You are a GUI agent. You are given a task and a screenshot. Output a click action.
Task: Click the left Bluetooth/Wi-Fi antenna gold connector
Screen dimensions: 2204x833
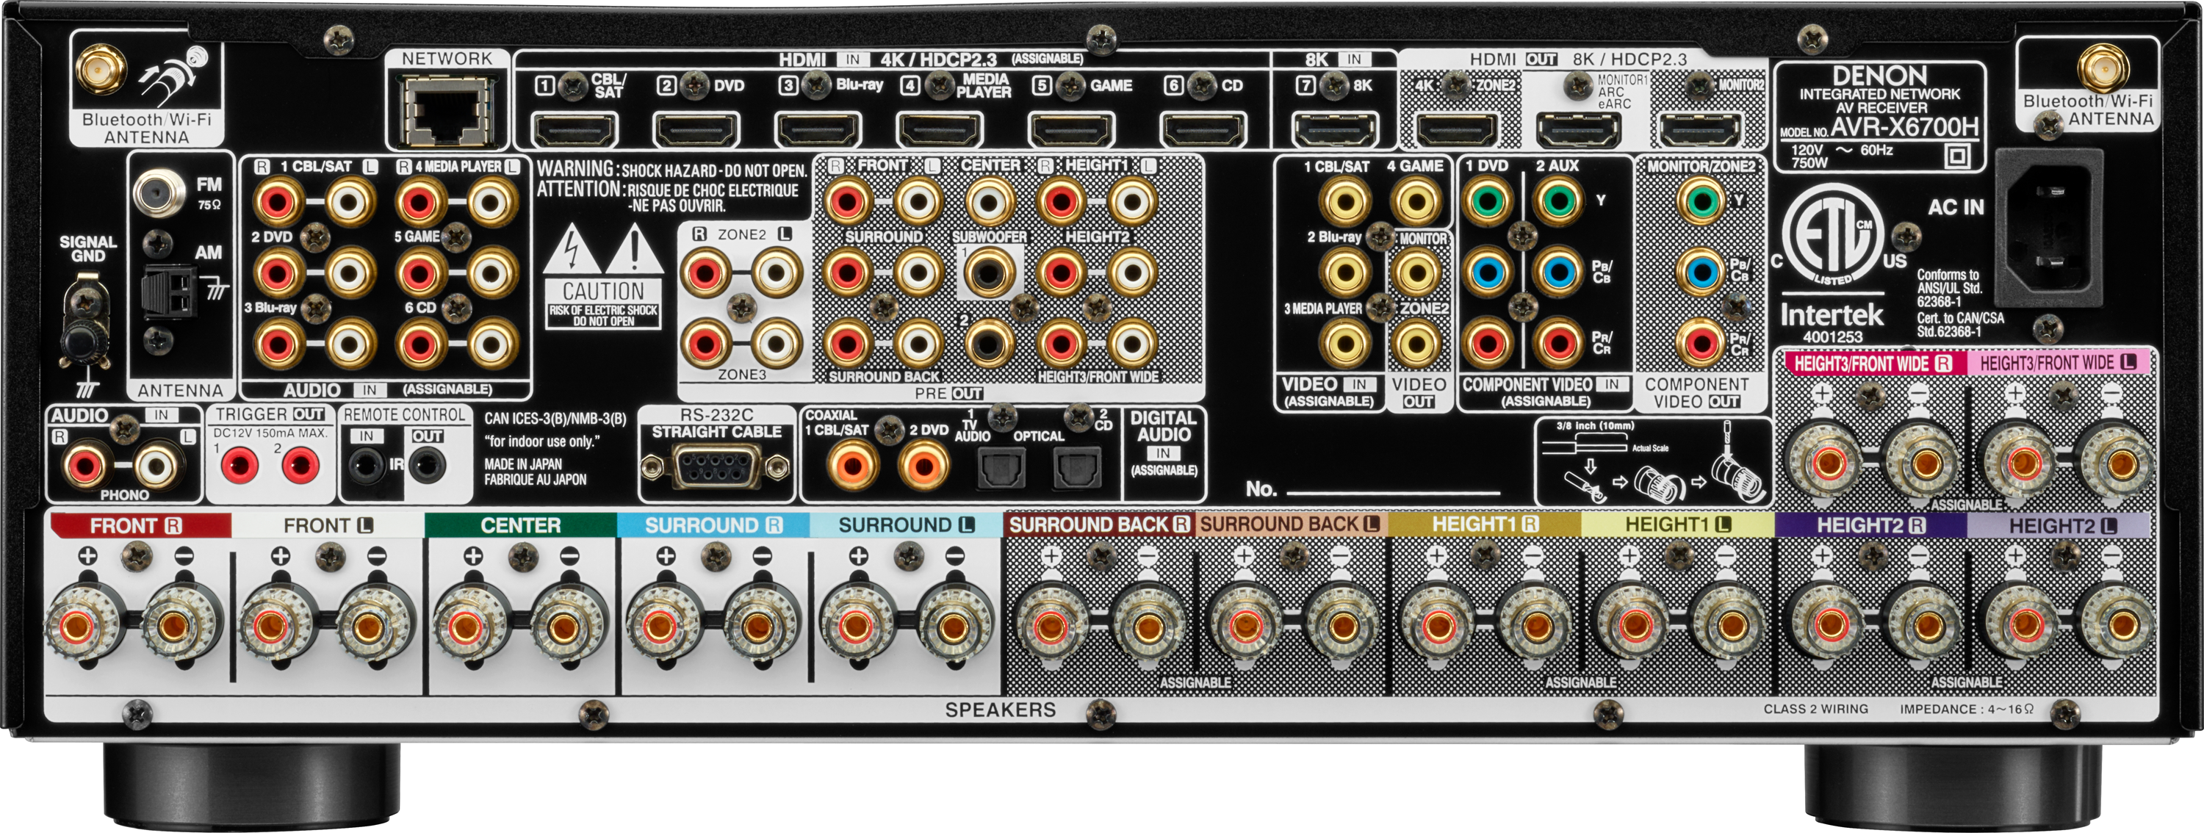(100, 68)
